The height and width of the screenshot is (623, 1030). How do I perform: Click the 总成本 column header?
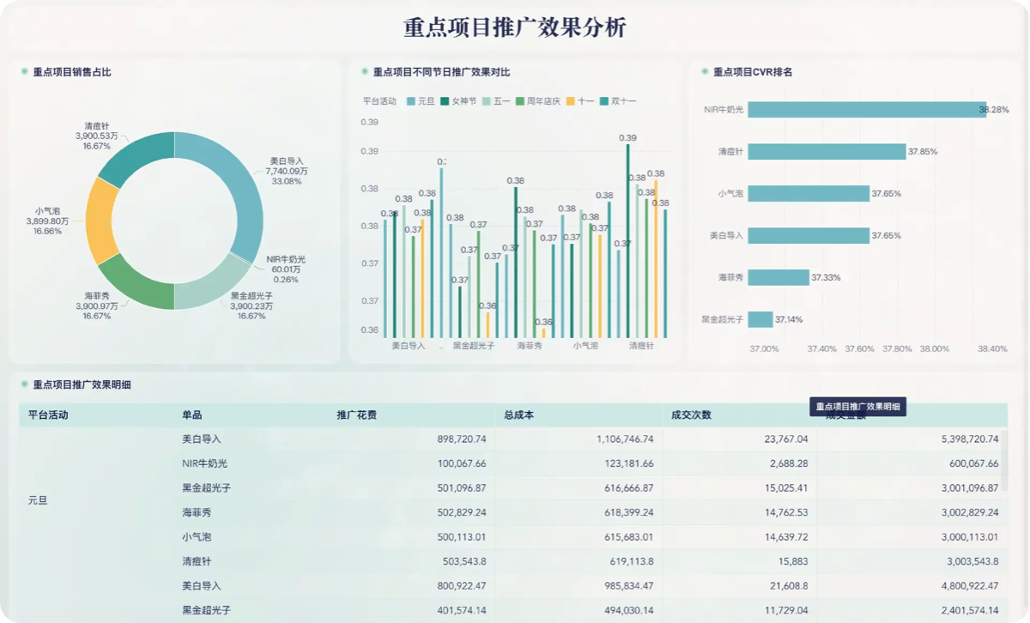pos(519,414)
